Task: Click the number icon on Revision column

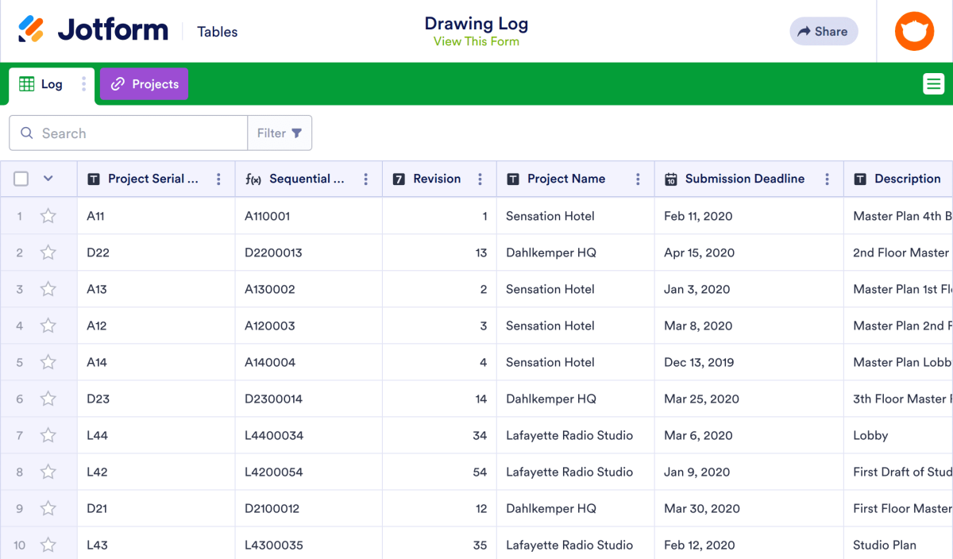Action: click(396, 179)
